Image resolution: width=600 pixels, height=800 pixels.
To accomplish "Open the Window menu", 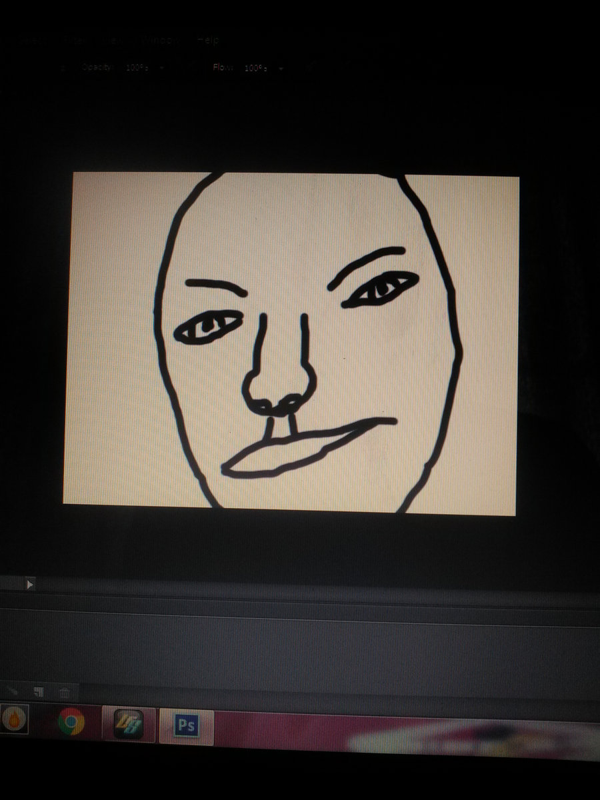I will (x=160, y=40).
